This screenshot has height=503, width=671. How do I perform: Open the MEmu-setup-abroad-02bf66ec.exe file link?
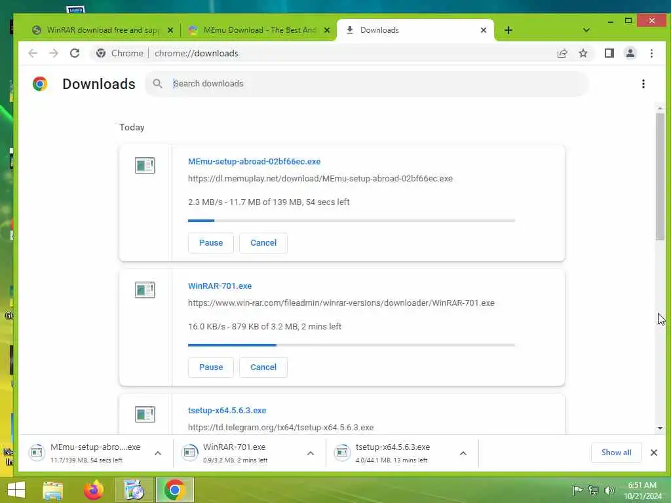(x=254, y=161)
